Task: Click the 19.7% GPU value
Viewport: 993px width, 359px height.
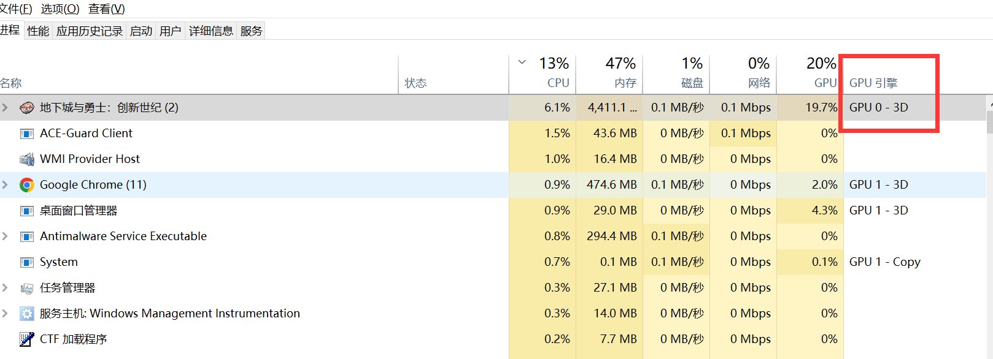Action: click(821, 108)
